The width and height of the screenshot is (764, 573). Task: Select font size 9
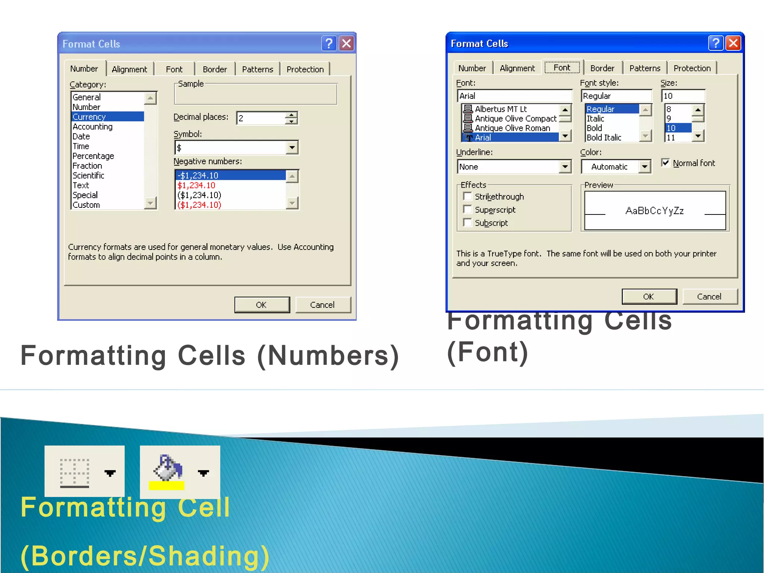point(679,118)
